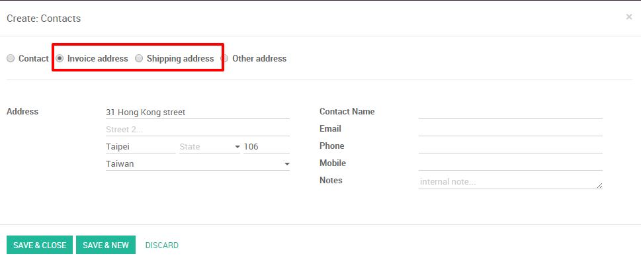Click the Contact Name input field
The image size is (641, 262).
(511, 112)
